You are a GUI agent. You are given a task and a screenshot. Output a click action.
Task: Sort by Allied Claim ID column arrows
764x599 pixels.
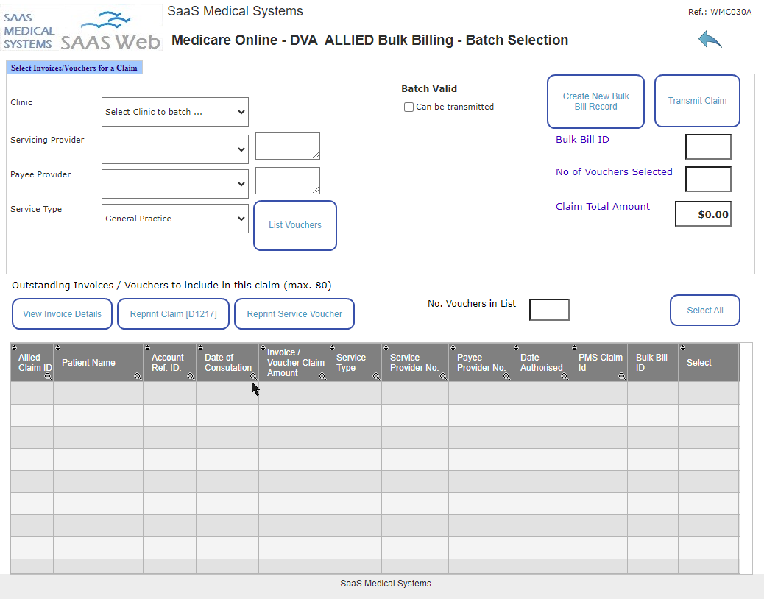pyautogui.click(x=14, y=348)
